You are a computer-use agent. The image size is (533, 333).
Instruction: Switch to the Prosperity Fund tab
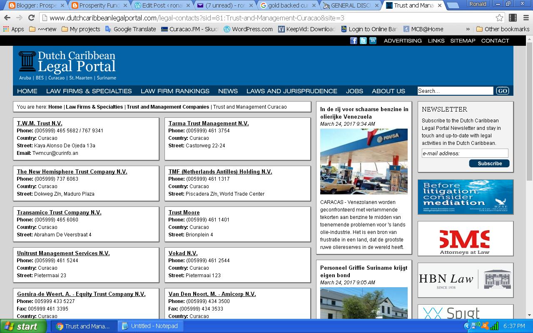click(99, 5)
